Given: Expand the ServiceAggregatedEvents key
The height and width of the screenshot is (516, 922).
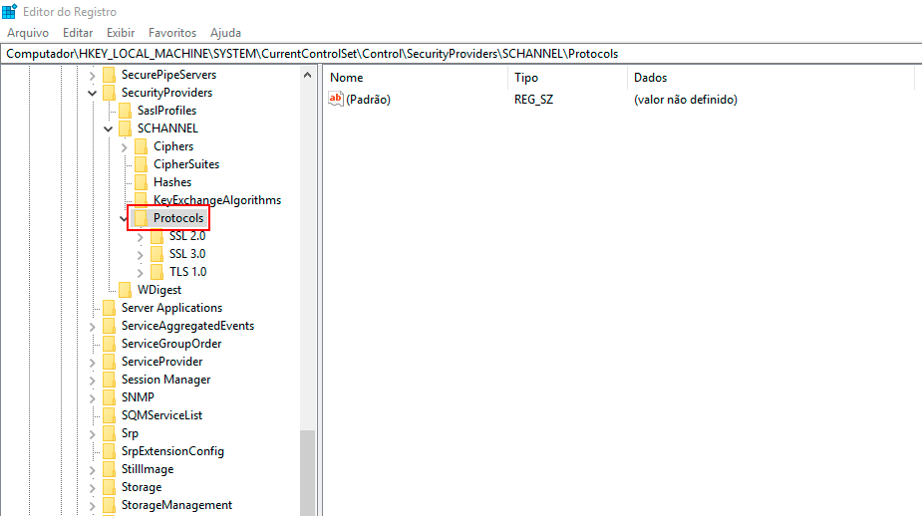Looking at the screenshot, I should point(93,326).
